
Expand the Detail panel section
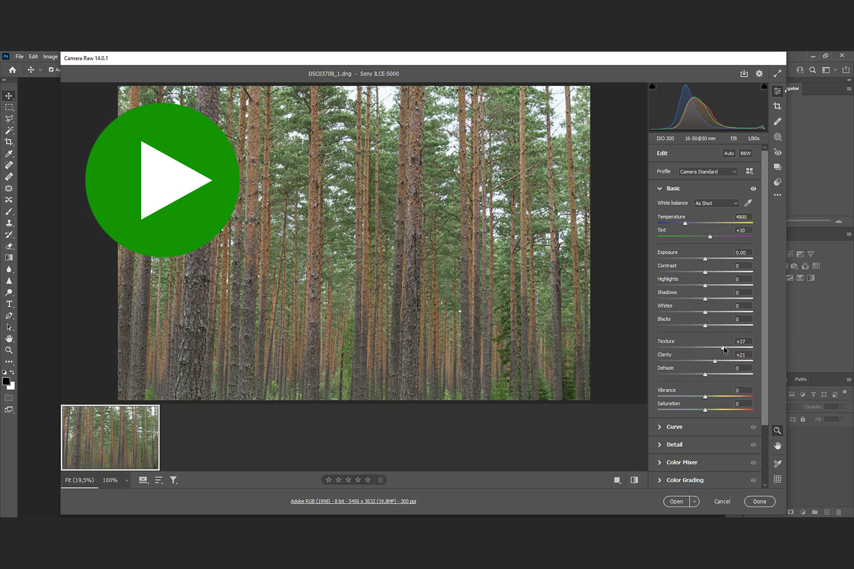click(674, 445)
